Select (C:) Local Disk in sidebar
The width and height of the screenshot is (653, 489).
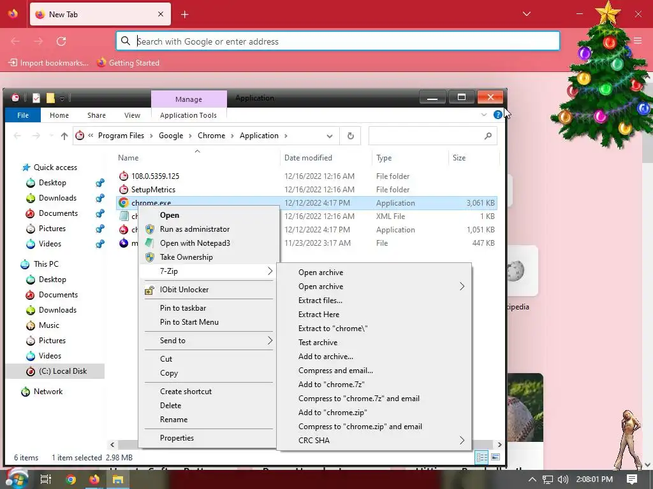pyautogui.click(x=62, y=371)
